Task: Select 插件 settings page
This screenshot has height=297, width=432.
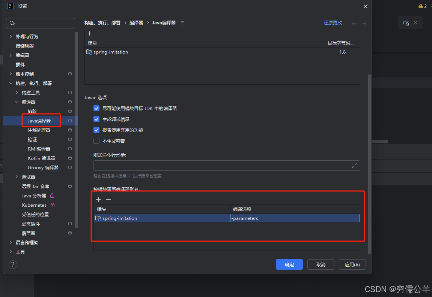Action: click(x=20, y=65)
